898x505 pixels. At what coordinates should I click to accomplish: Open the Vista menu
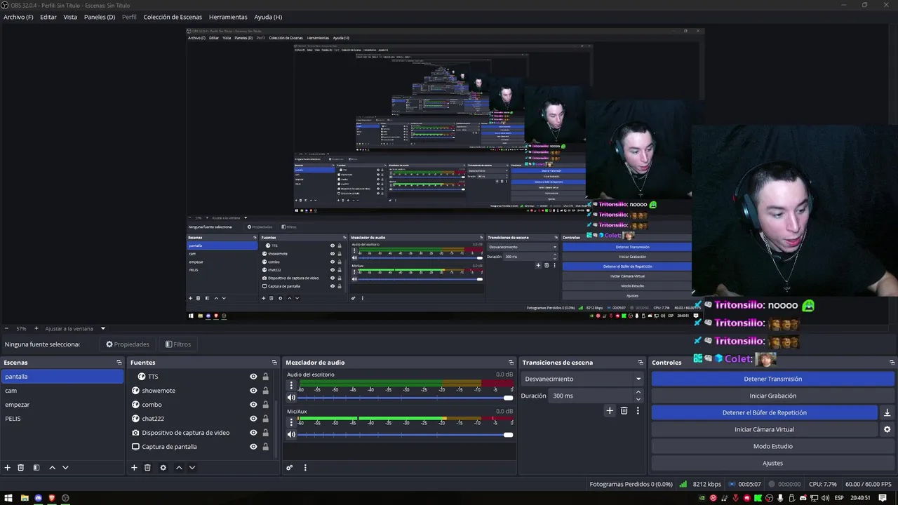coord(70,17)
